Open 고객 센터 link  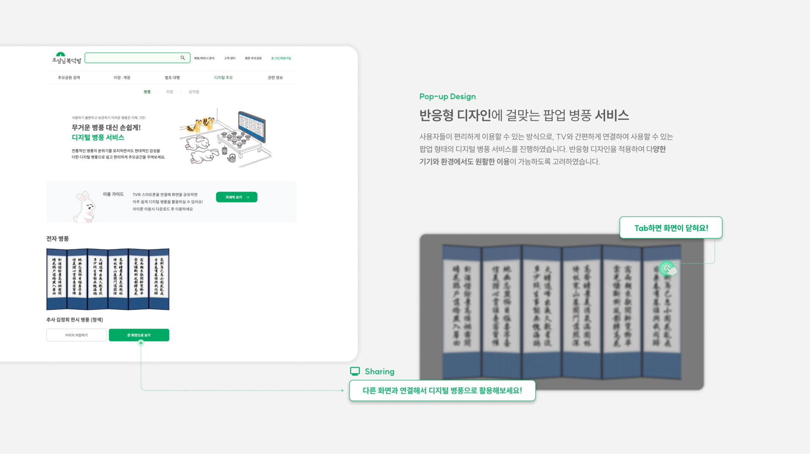(230, 58)
